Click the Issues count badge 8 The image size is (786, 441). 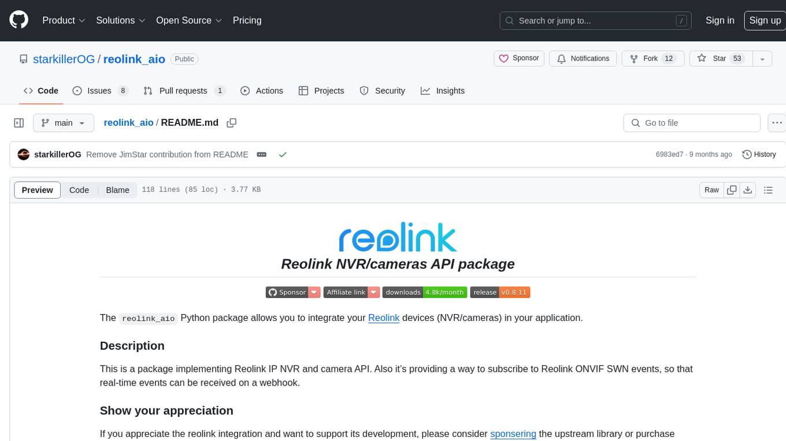pos(123,91)
